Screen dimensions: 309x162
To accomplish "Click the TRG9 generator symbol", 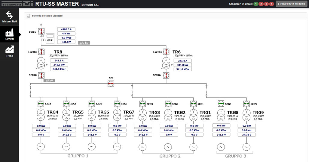I will pyautogui.click(x=246, y=147).
